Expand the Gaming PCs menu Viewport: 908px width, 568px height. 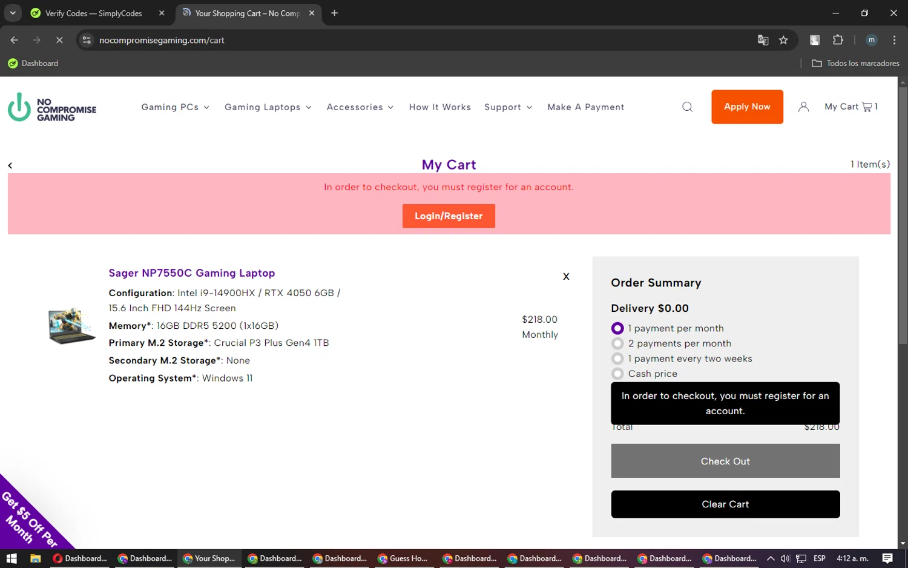pyautogui.click(x=176, y=107)
